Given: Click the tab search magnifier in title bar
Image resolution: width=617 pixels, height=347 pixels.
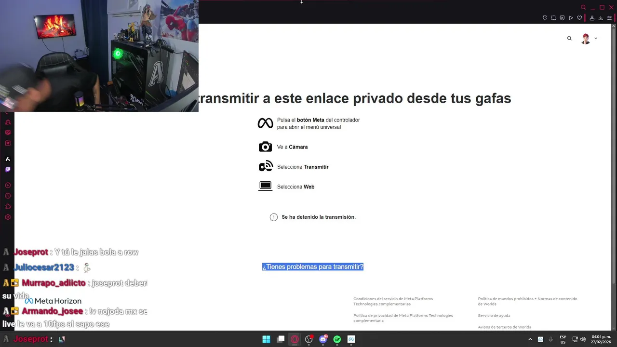Looking at the screenshot, I should click(x=583, y=7).
